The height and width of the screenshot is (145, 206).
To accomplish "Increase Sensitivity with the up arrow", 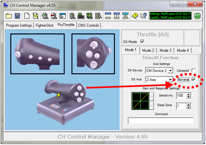I will pos(189,94).
